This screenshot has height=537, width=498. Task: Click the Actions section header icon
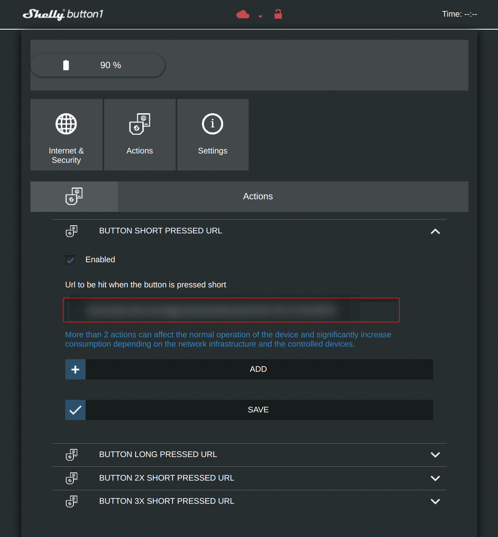point(74,196)
